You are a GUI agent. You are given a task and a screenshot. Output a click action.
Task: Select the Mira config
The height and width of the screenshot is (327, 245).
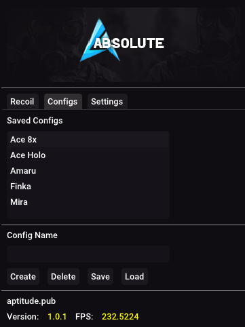point(88,202)
